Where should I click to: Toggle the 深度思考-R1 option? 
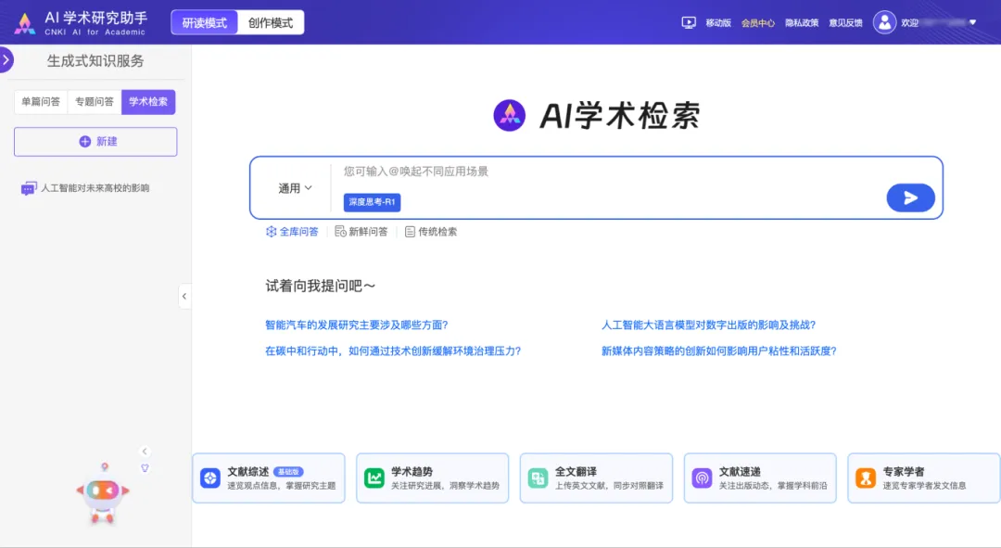point(373,202)
